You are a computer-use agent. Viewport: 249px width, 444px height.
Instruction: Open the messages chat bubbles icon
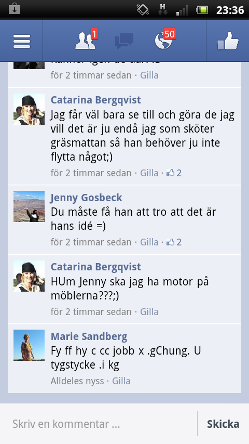point(124,42)
